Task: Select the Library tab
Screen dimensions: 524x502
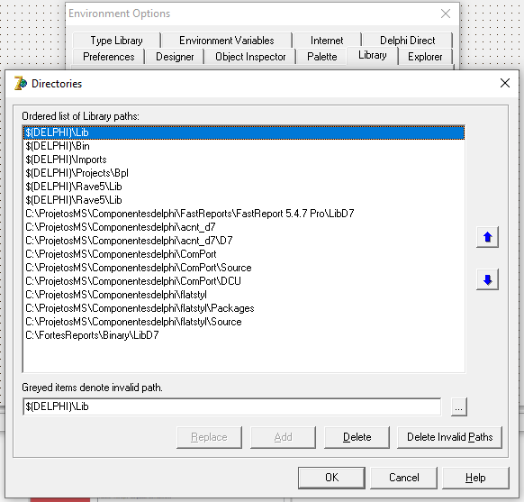Action: (372, 55)
